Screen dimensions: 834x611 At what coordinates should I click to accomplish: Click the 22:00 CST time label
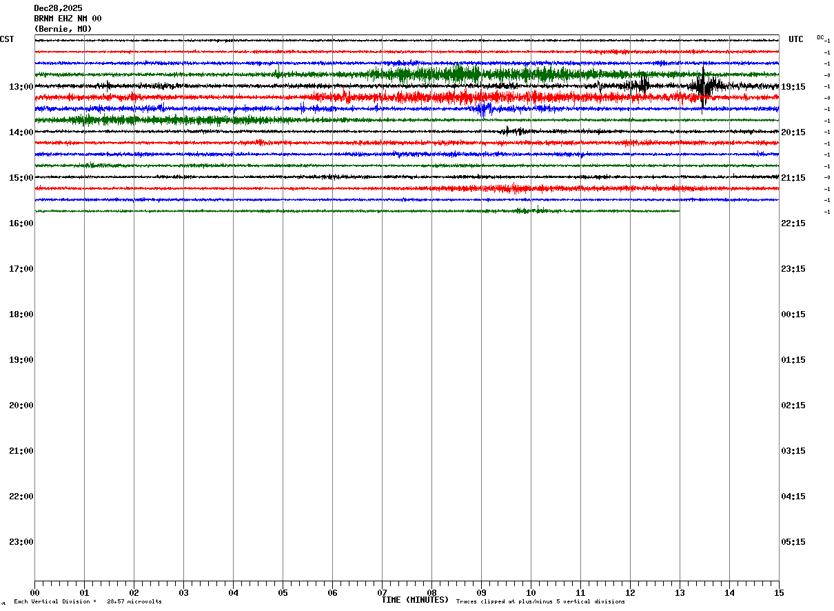point(21,497)
